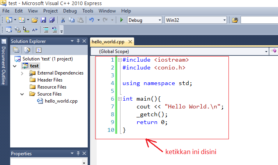The height and width of the screenshot is (165, 278).
Task: Select the Resource Files folder
Action: click(52, 87)
